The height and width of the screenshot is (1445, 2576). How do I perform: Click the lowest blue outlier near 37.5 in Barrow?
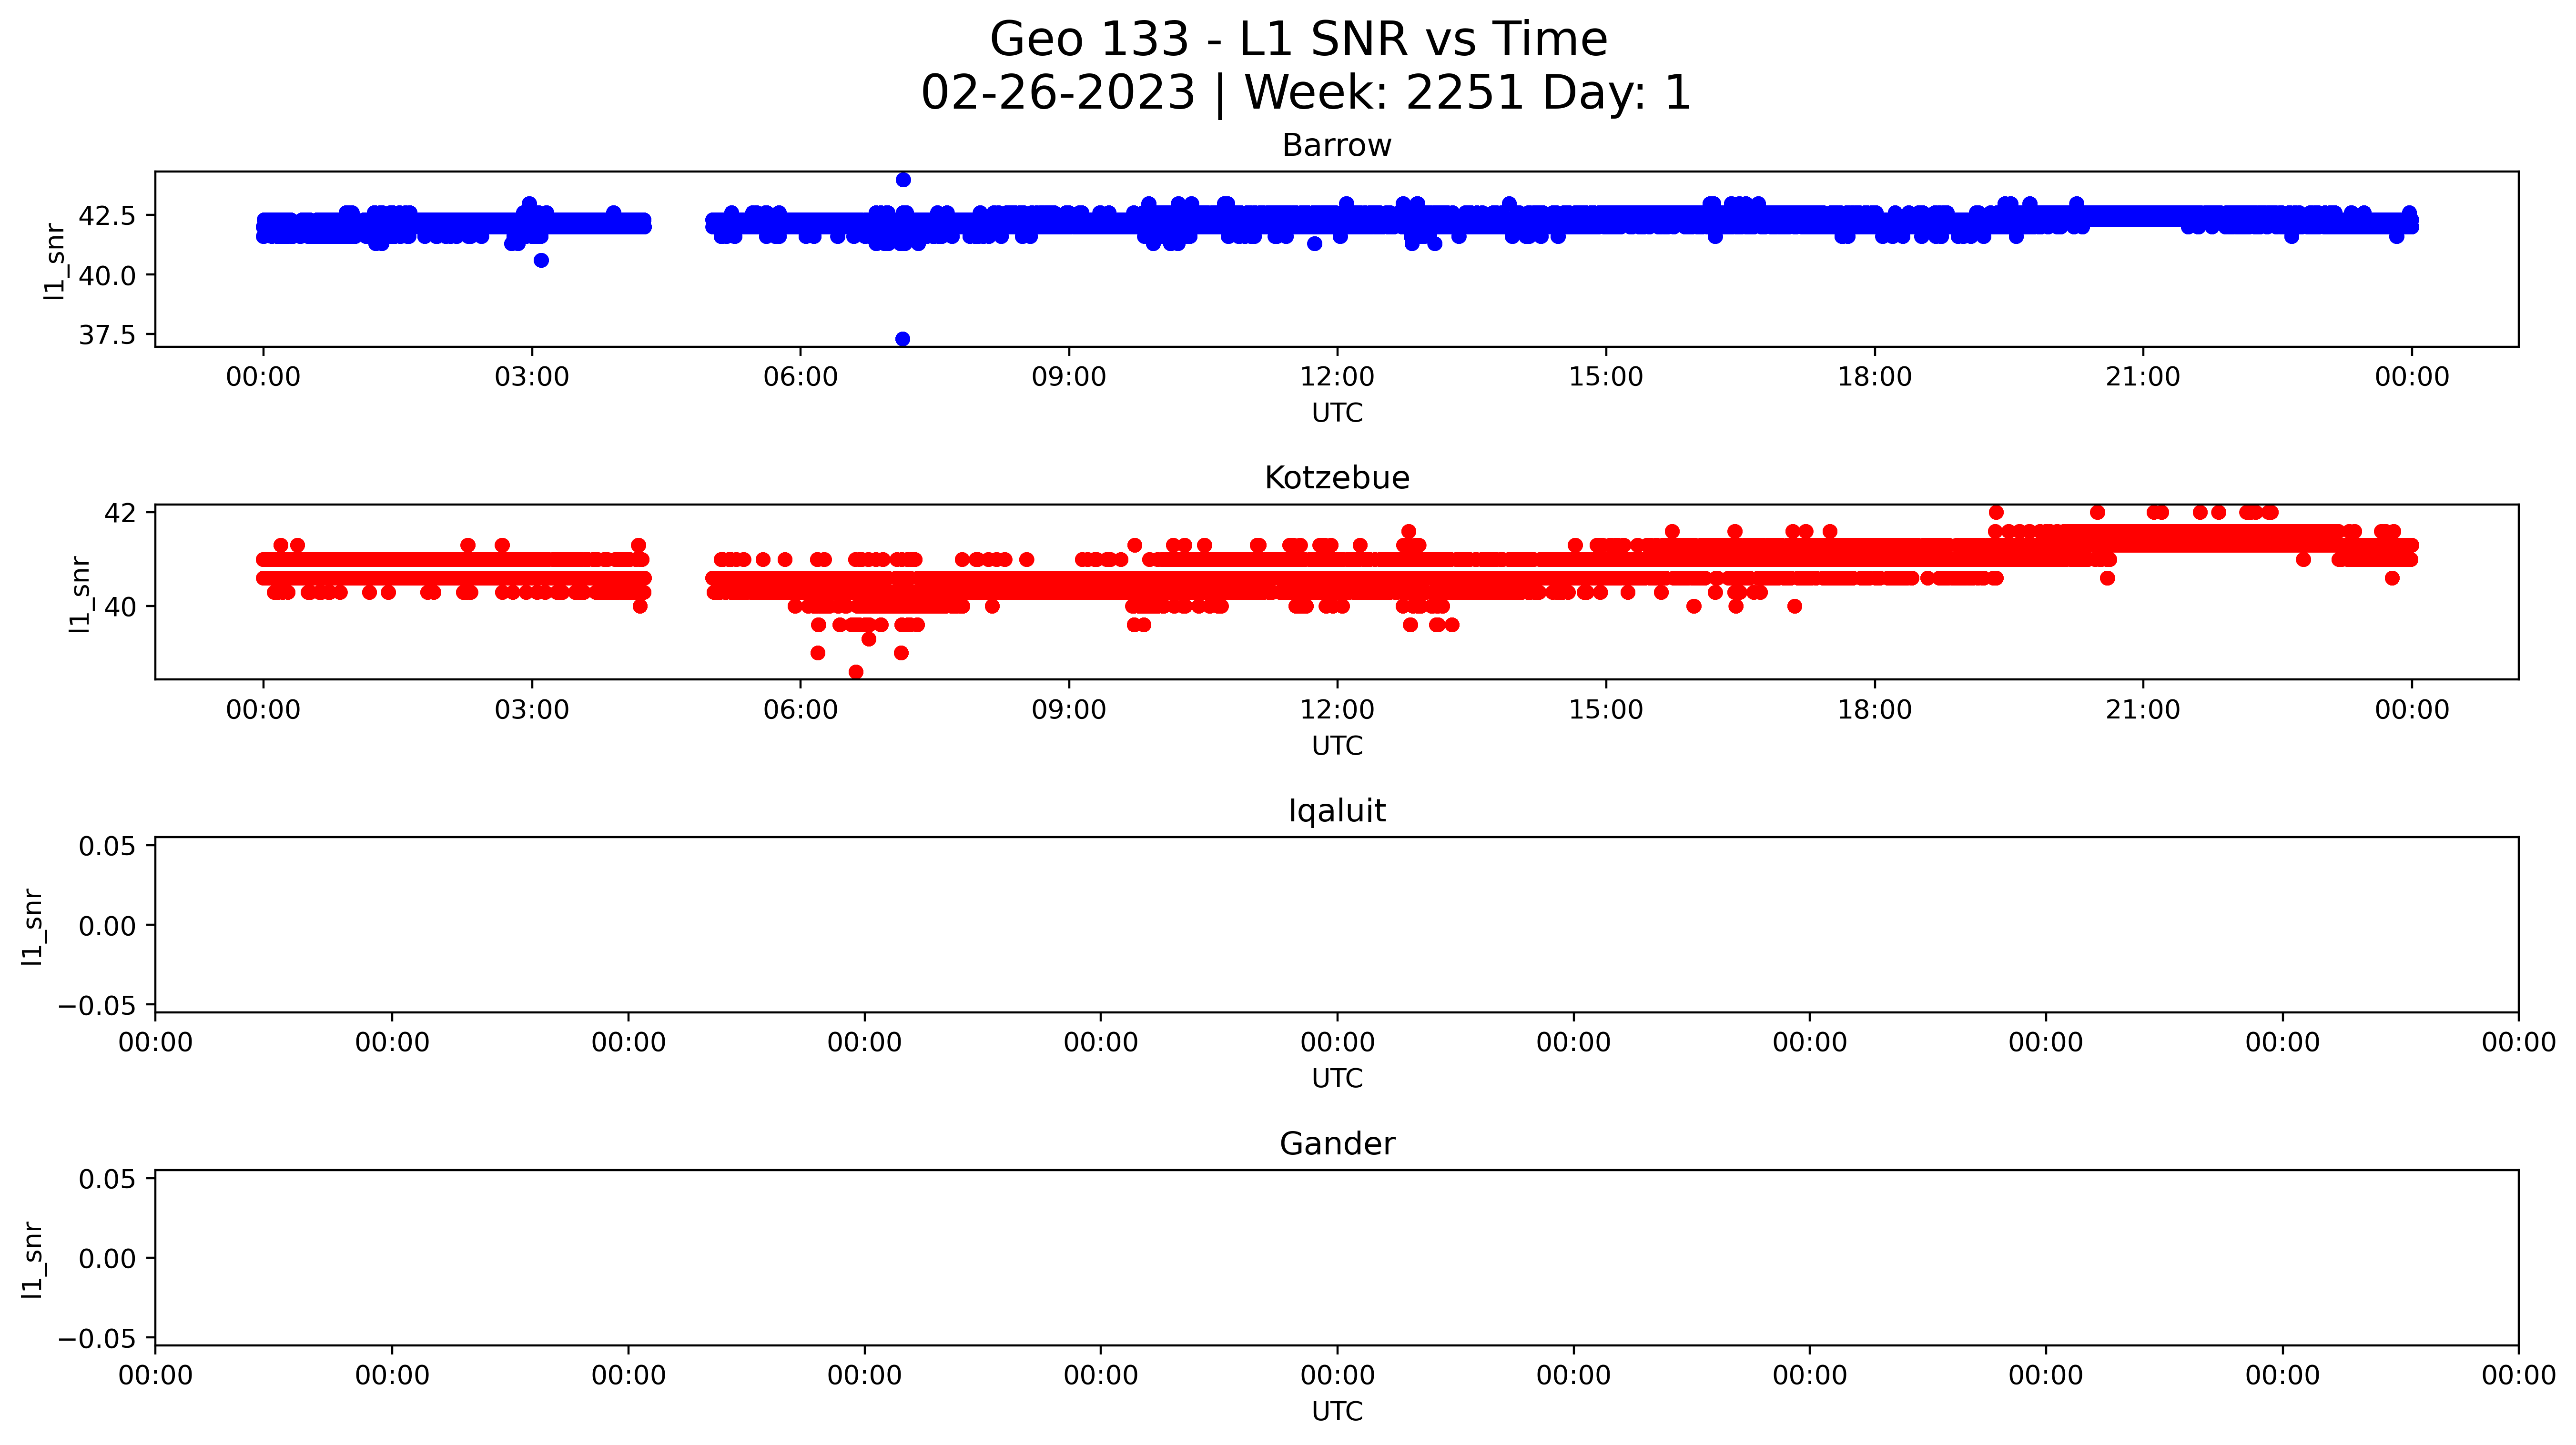(902, 339)
